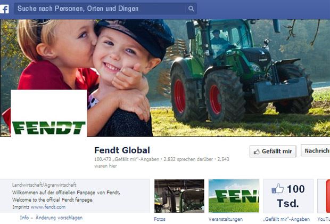Open the Veranstaltungen Fendt thumbnail
The height and width of the screenshot is (224, 330).
tap(234, 196)
